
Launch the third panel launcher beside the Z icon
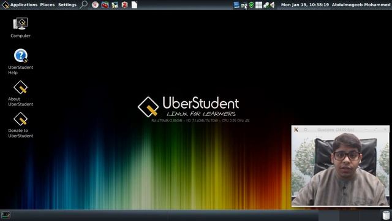tap(115, 5)
